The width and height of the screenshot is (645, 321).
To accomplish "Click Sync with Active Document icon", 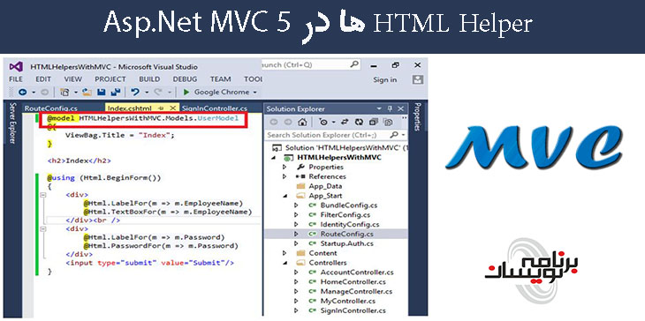I will pyautogui.click(x=345, y=122).
